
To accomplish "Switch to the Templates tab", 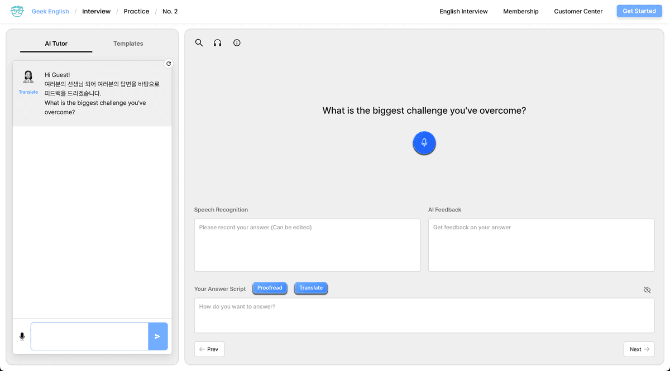I will pyautogui.click(x=128, y=44).
